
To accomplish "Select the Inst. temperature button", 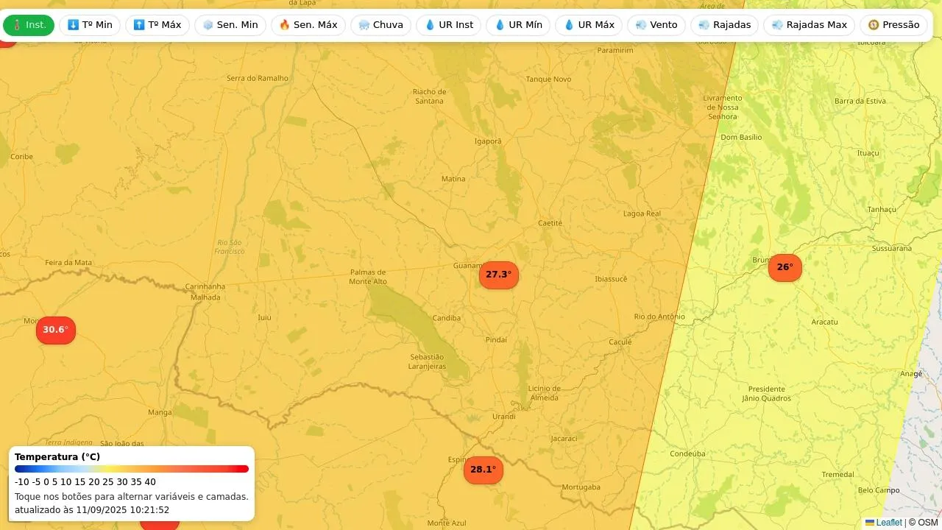I will coord(29,25).
